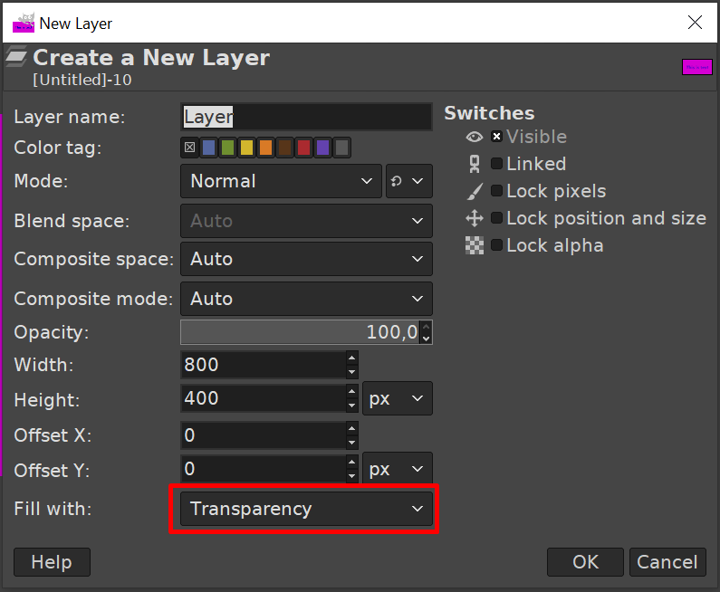The width and height of the screenshot is (720, 592).
Task: Select the brown color tag
Action: pyautogui.click(x=284, y=148)
